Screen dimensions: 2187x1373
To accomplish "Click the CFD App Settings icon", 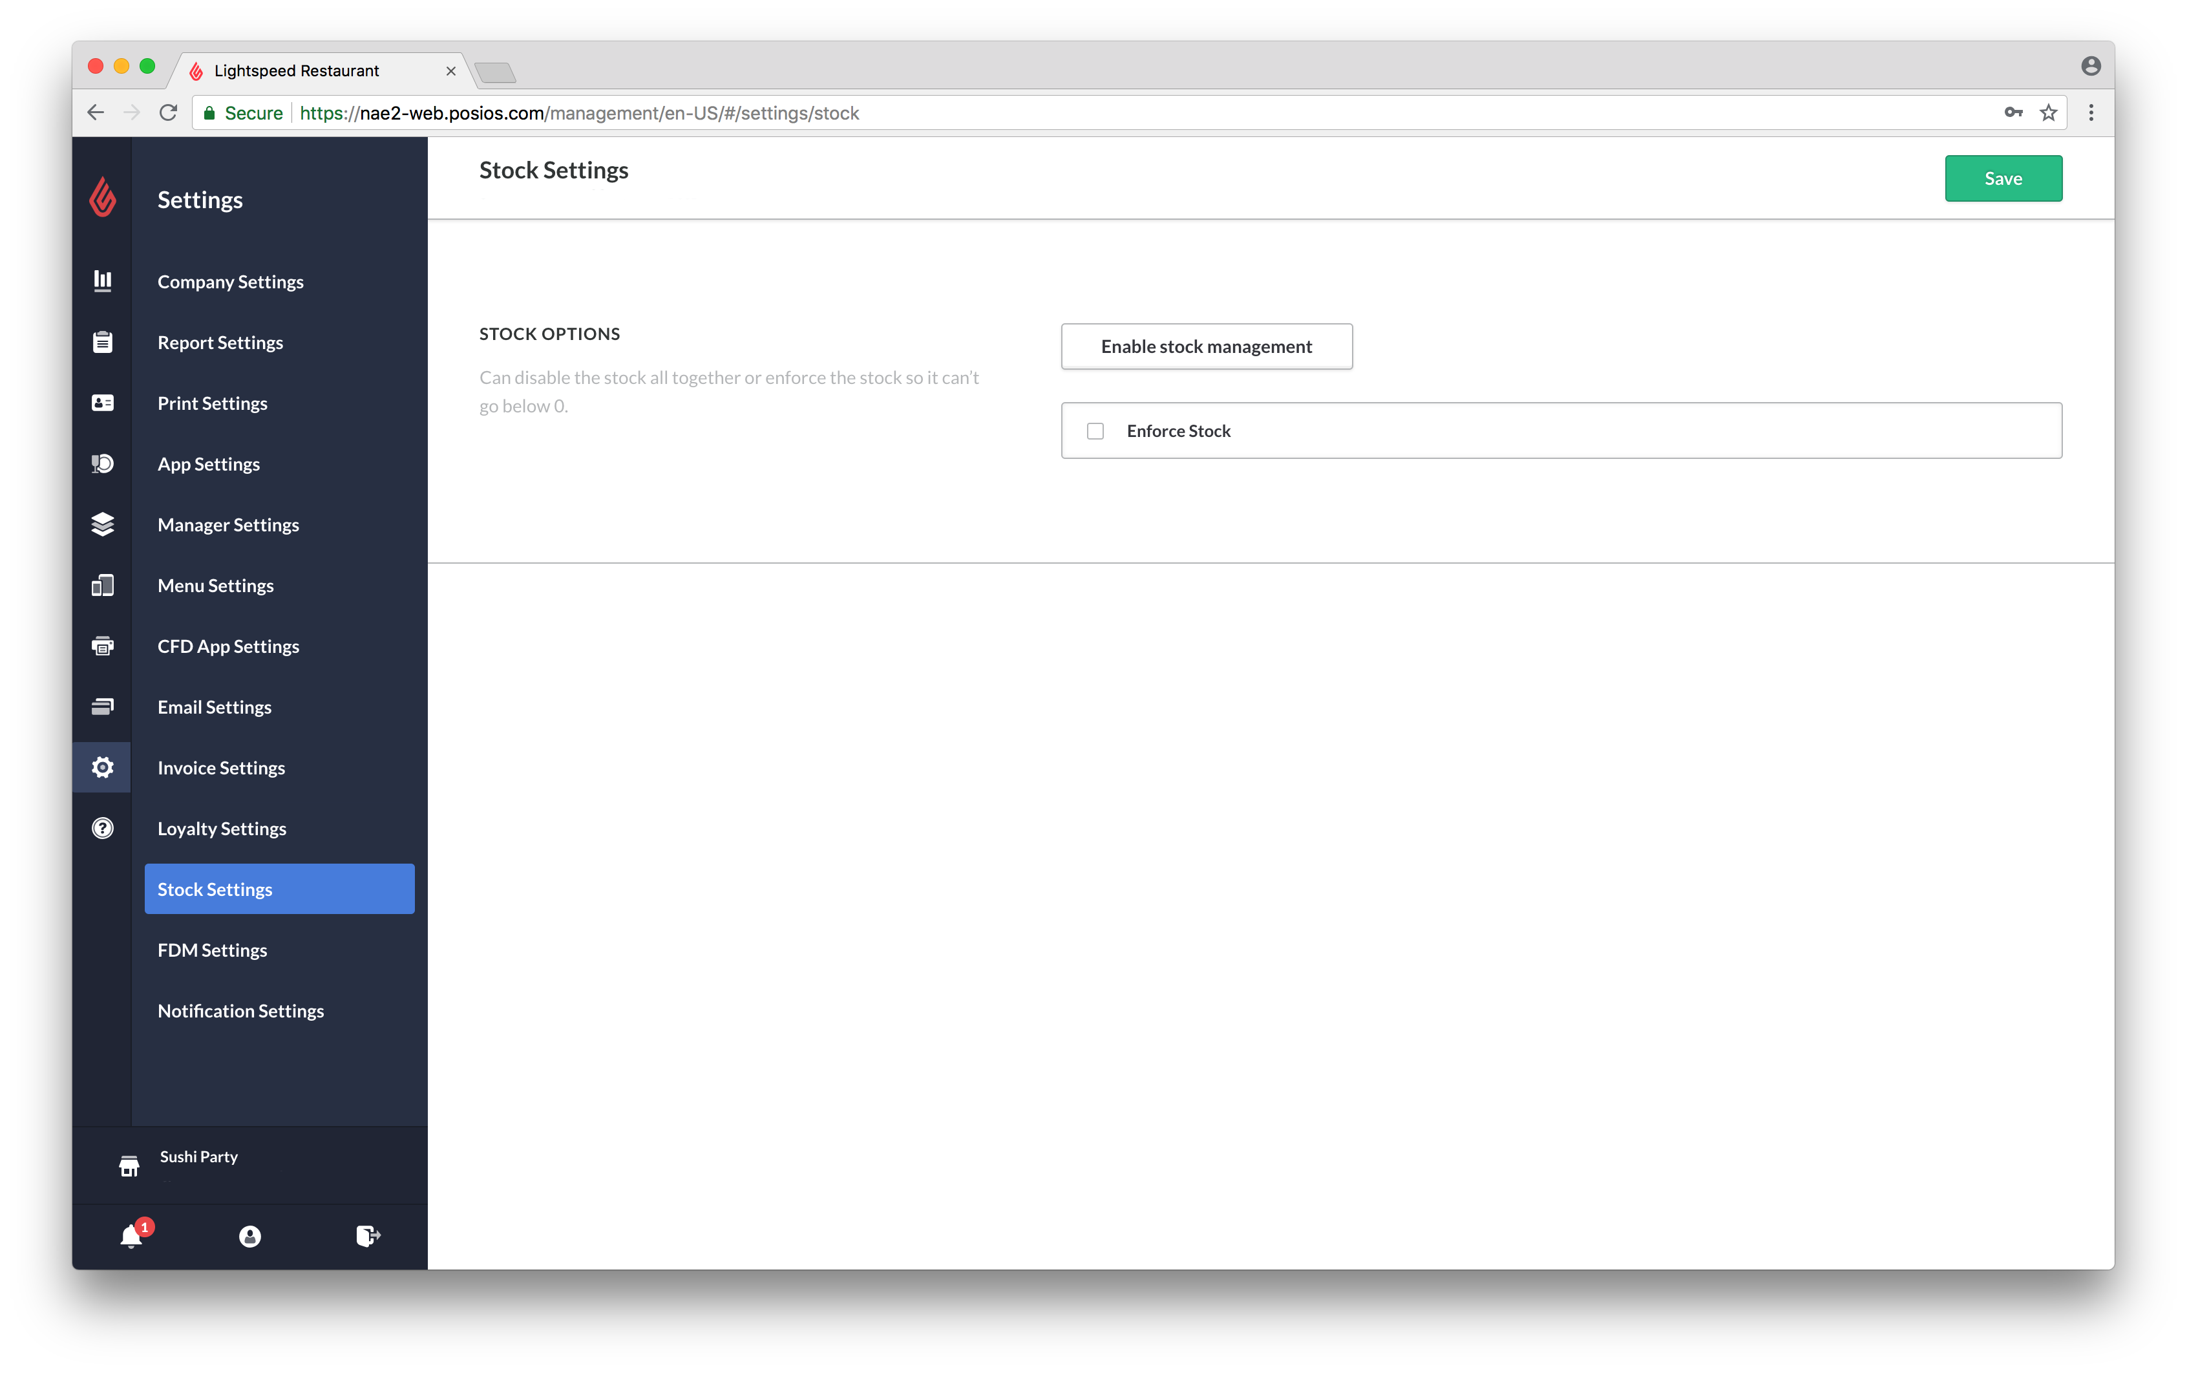I will pyautogui.click(x=101, y=645).
